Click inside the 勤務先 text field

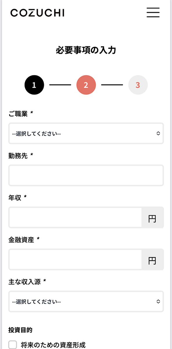click(x=86, y=176)
